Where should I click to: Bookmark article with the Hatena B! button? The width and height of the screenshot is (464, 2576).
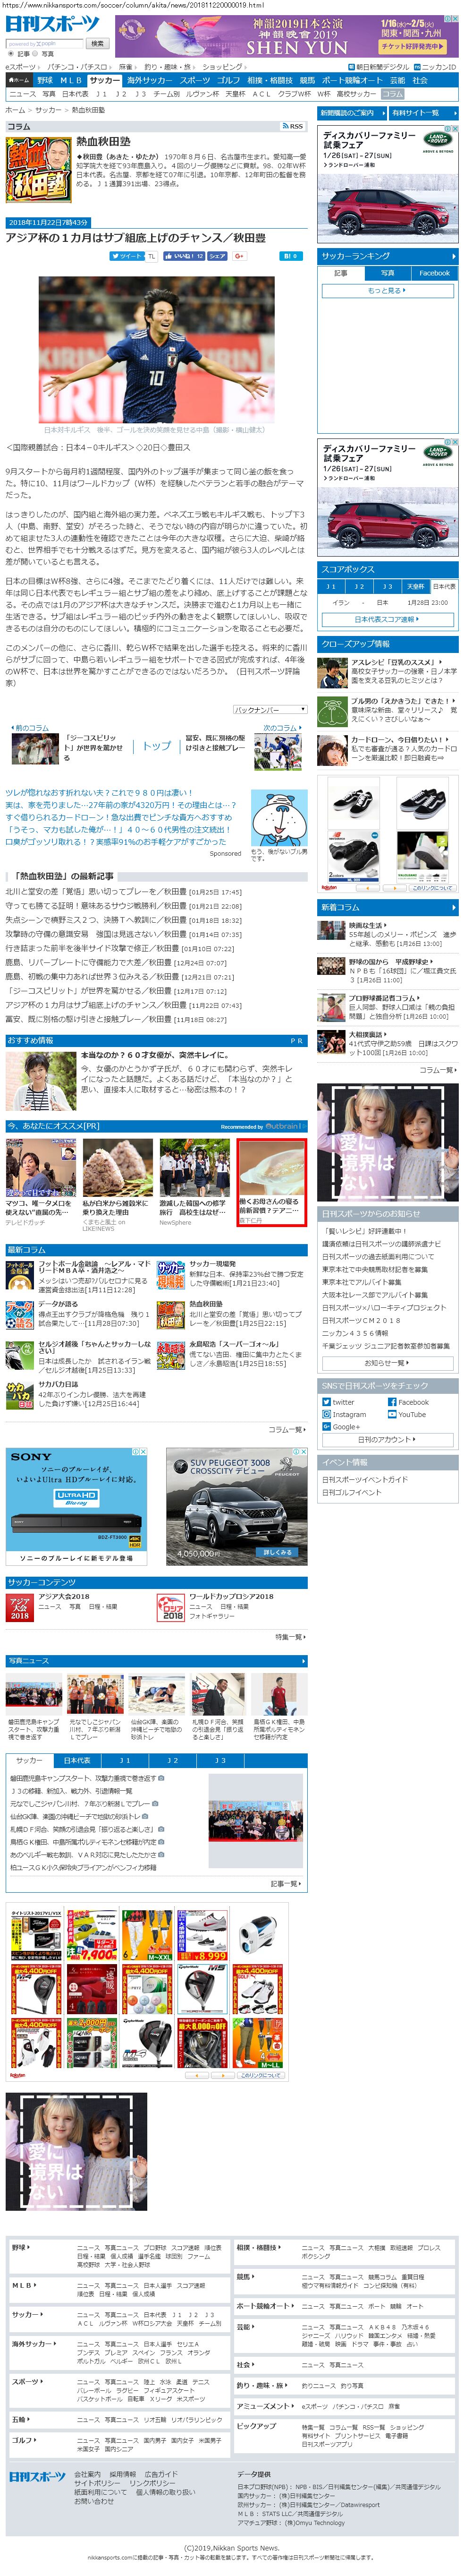pyautogui.click(x=290, y=256)
